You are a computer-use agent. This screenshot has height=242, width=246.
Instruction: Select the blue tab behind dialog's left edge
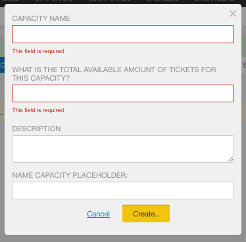[2, 65]
